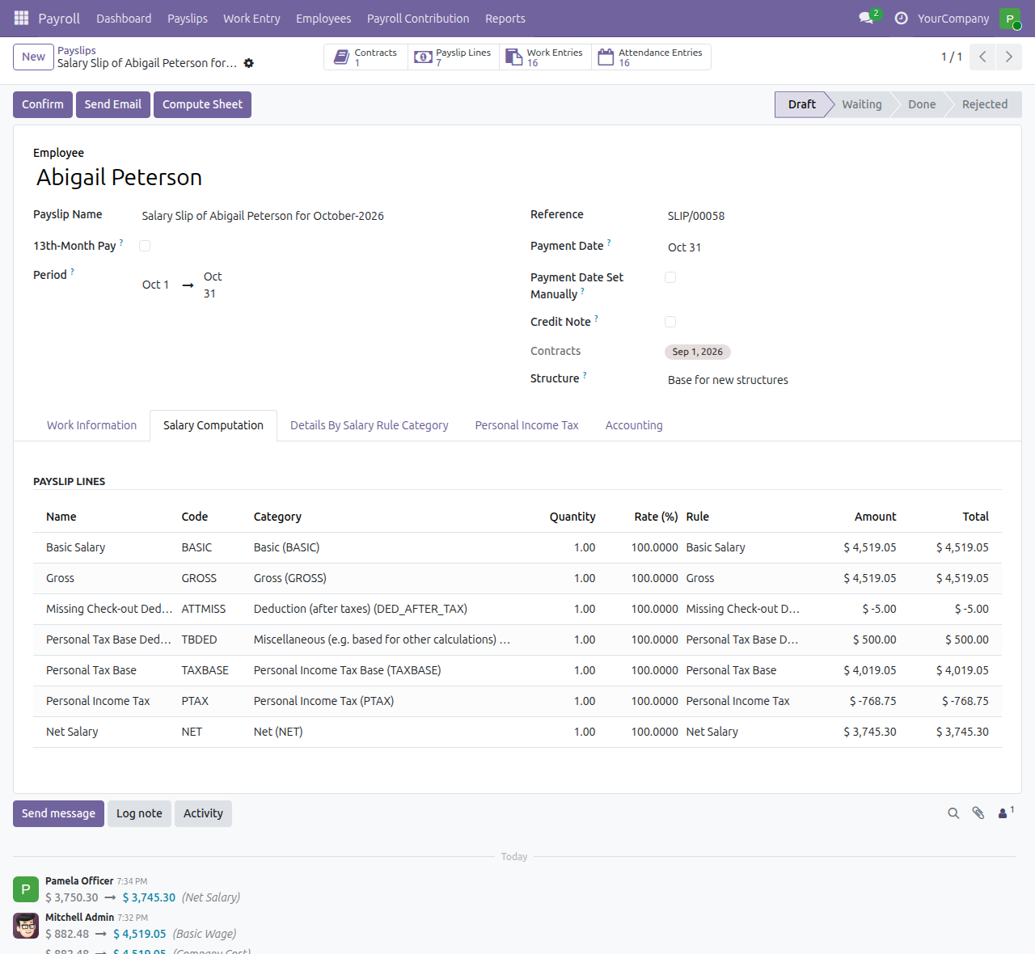Image resolution: width=1035 pixels, height=954 pixels.
Task: Open the activities clock icon
Action: [901, 18]
